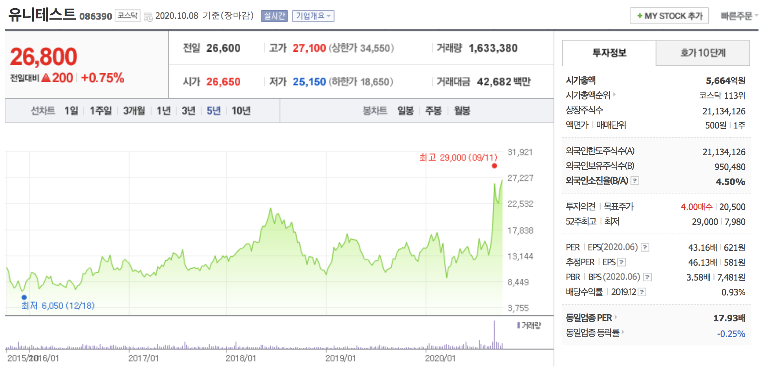
Task: Expand 시가총액순위 arrow link
Action: coord(614,94)
